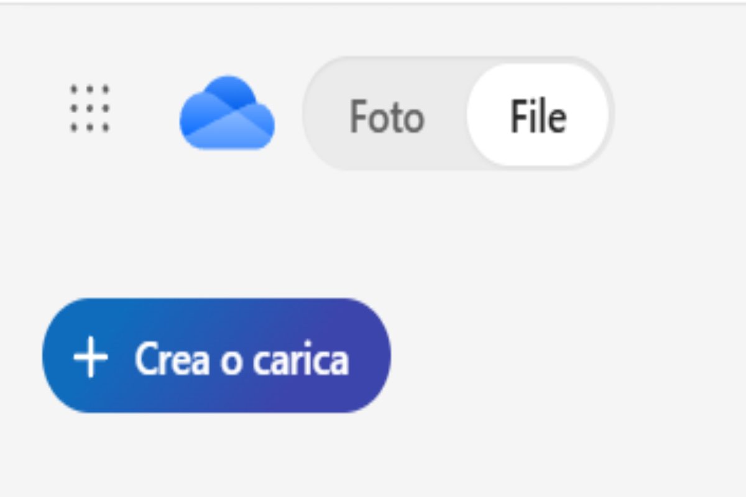This screenshot has height=497, width=746.
Task: Open the create or upload options
Action: tap(216, 356)
